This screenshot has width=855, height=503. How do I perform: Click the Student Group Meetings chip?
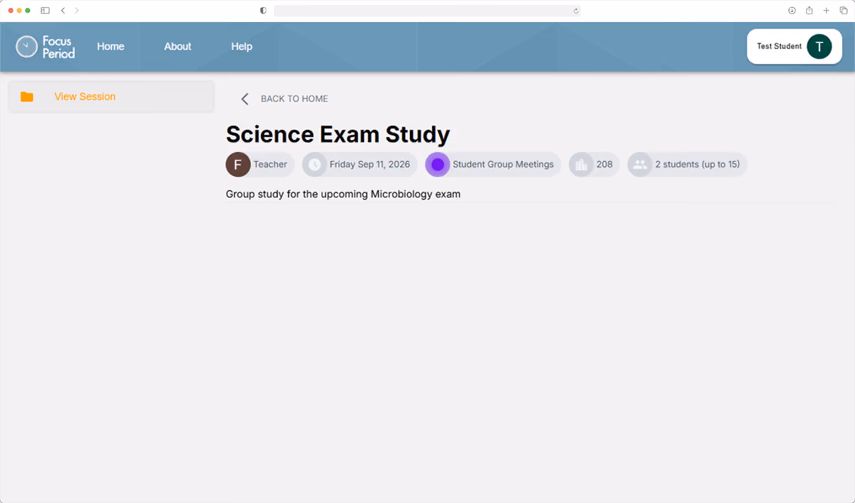pos(493,165)
